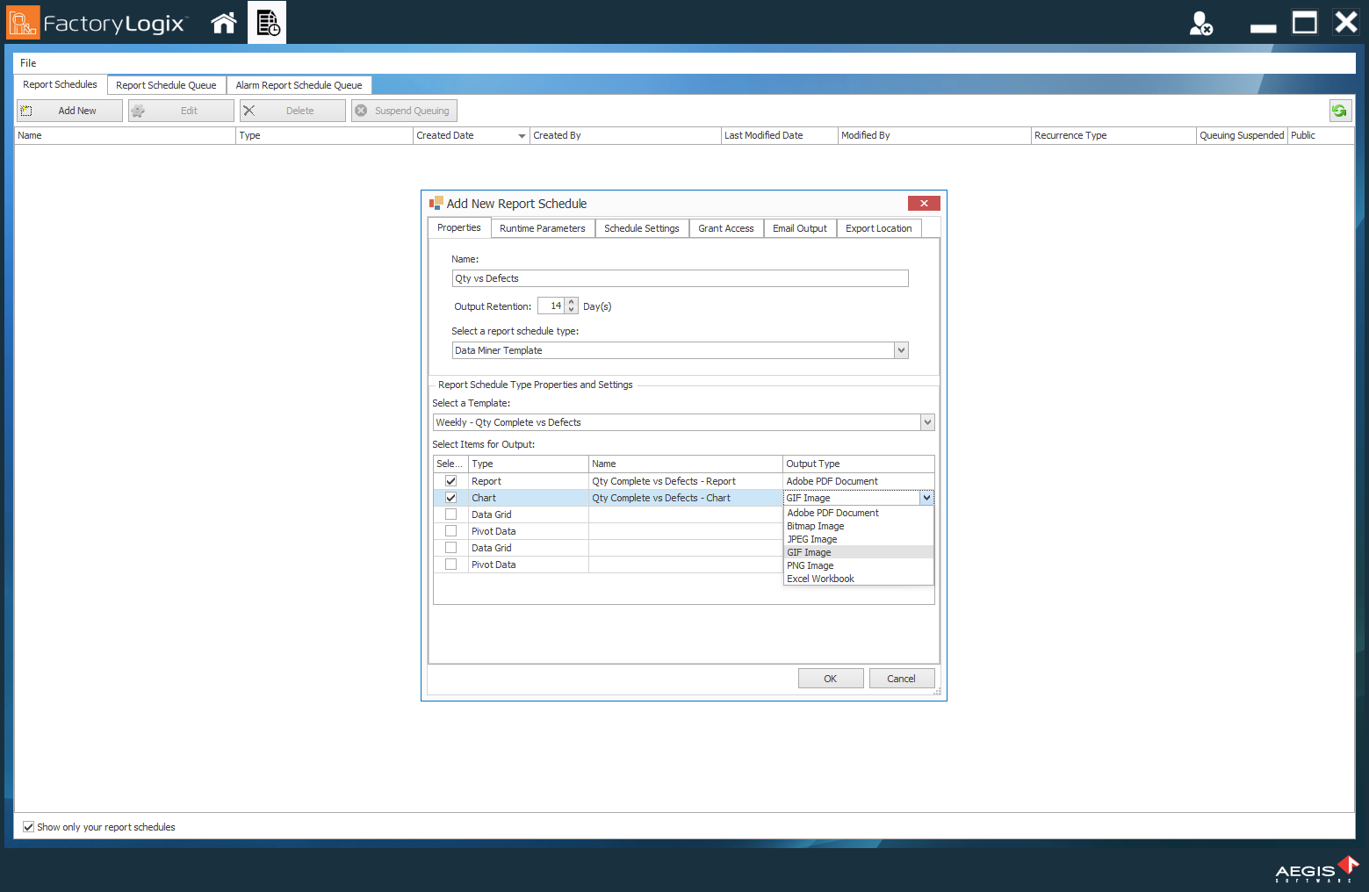Uncheck the Chart row checkbox

point(450,498)
